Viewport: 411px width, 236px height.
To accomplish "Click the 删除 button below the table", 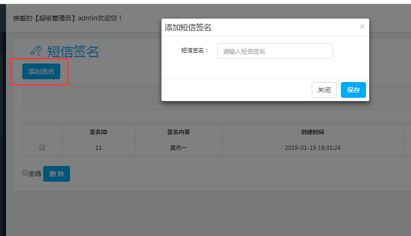I will (x=57, y=174).
